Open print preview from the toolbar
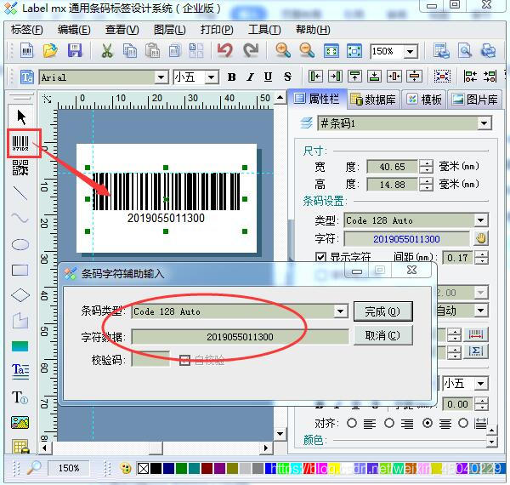This screenshot has width=510, height=485. pyautogui.click(x=465, y=51)
